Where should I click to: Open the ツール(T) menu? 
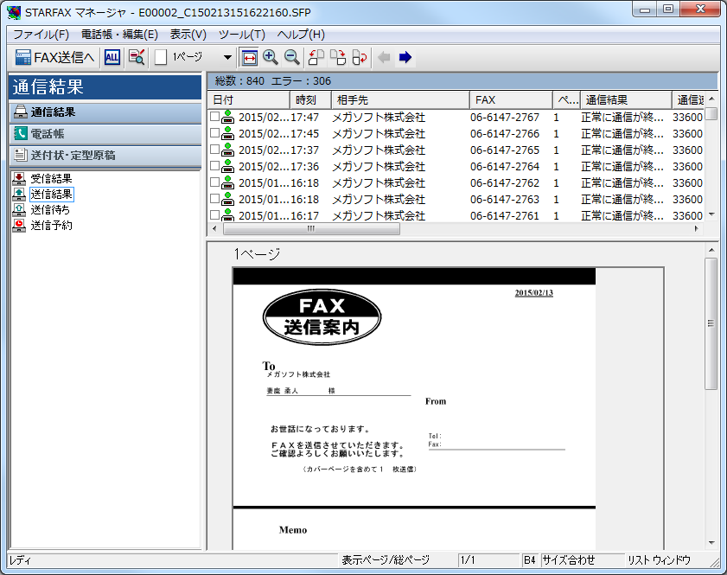pyautogui.click(x=241, y=35)
